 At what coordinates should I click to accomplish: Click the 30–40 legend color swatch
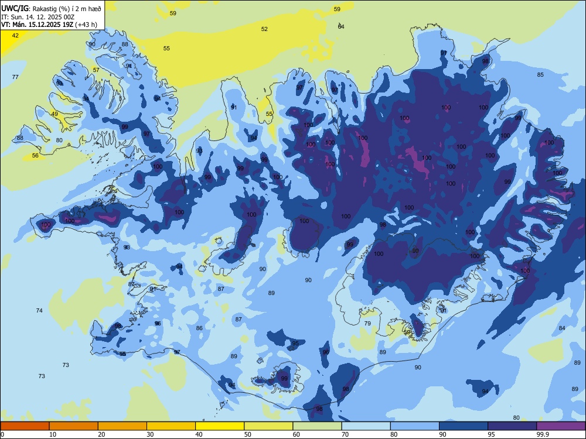[171, 426]
